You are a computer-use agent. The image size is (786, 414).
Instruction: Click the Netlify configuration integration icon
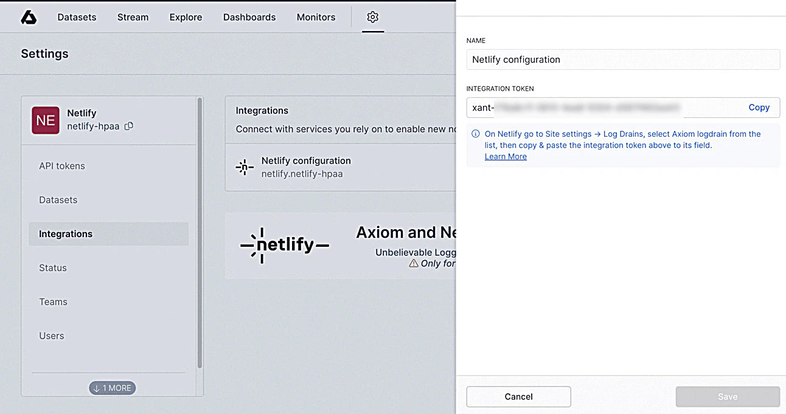[245, 167]
